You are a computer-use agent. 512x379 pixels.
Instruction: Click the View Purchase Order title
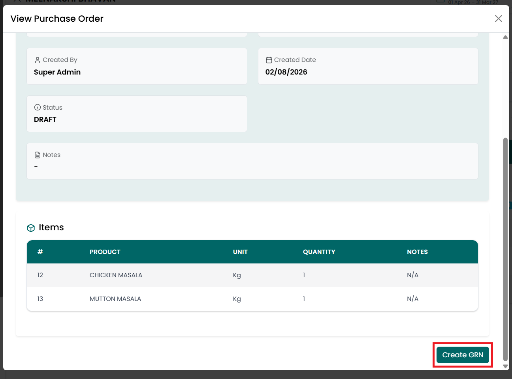pyautogui.click(x=57, y=19)
